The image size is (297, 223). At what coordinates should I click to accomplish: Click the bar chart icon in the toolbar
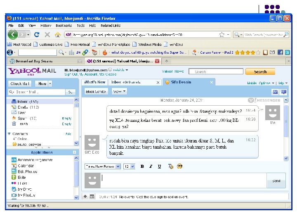[x=71, y=52]
